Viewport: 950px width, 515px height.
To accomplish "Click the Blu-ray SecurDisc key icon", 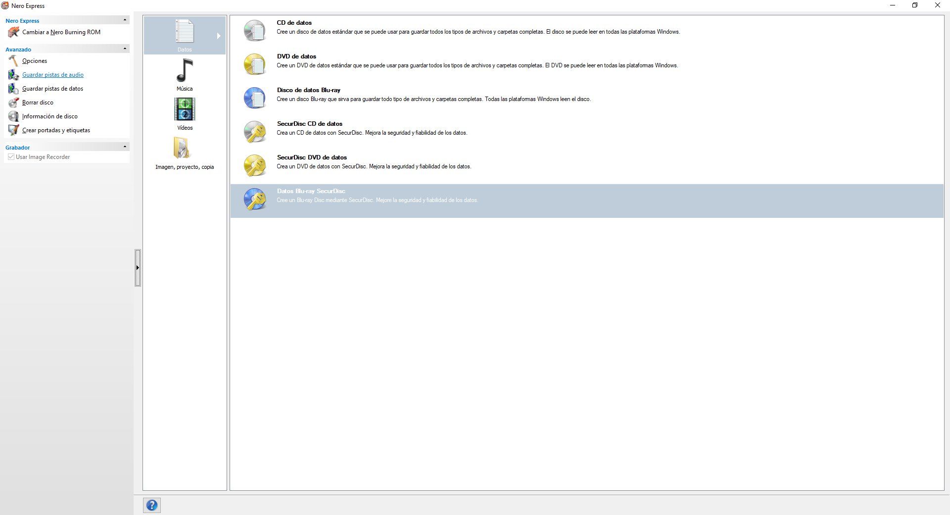I will pos(255,199).
